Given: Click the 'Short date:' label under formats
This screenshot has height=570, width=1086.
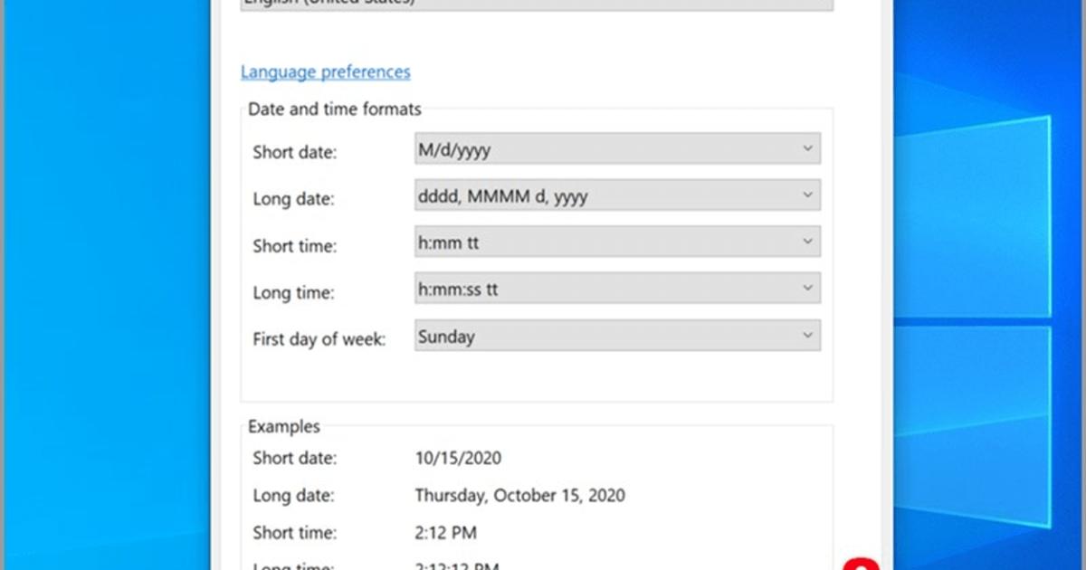Looking at the screenshot, I should point(295,152).
